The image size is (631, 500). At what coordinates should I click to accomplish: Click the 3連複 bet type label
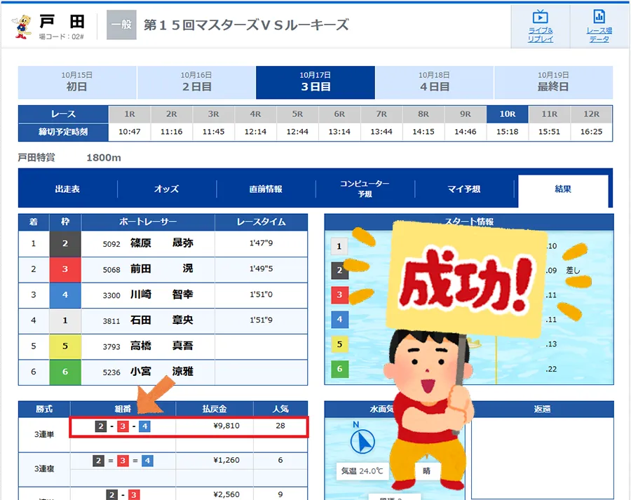pyautogui.click(x=44, y=468)
